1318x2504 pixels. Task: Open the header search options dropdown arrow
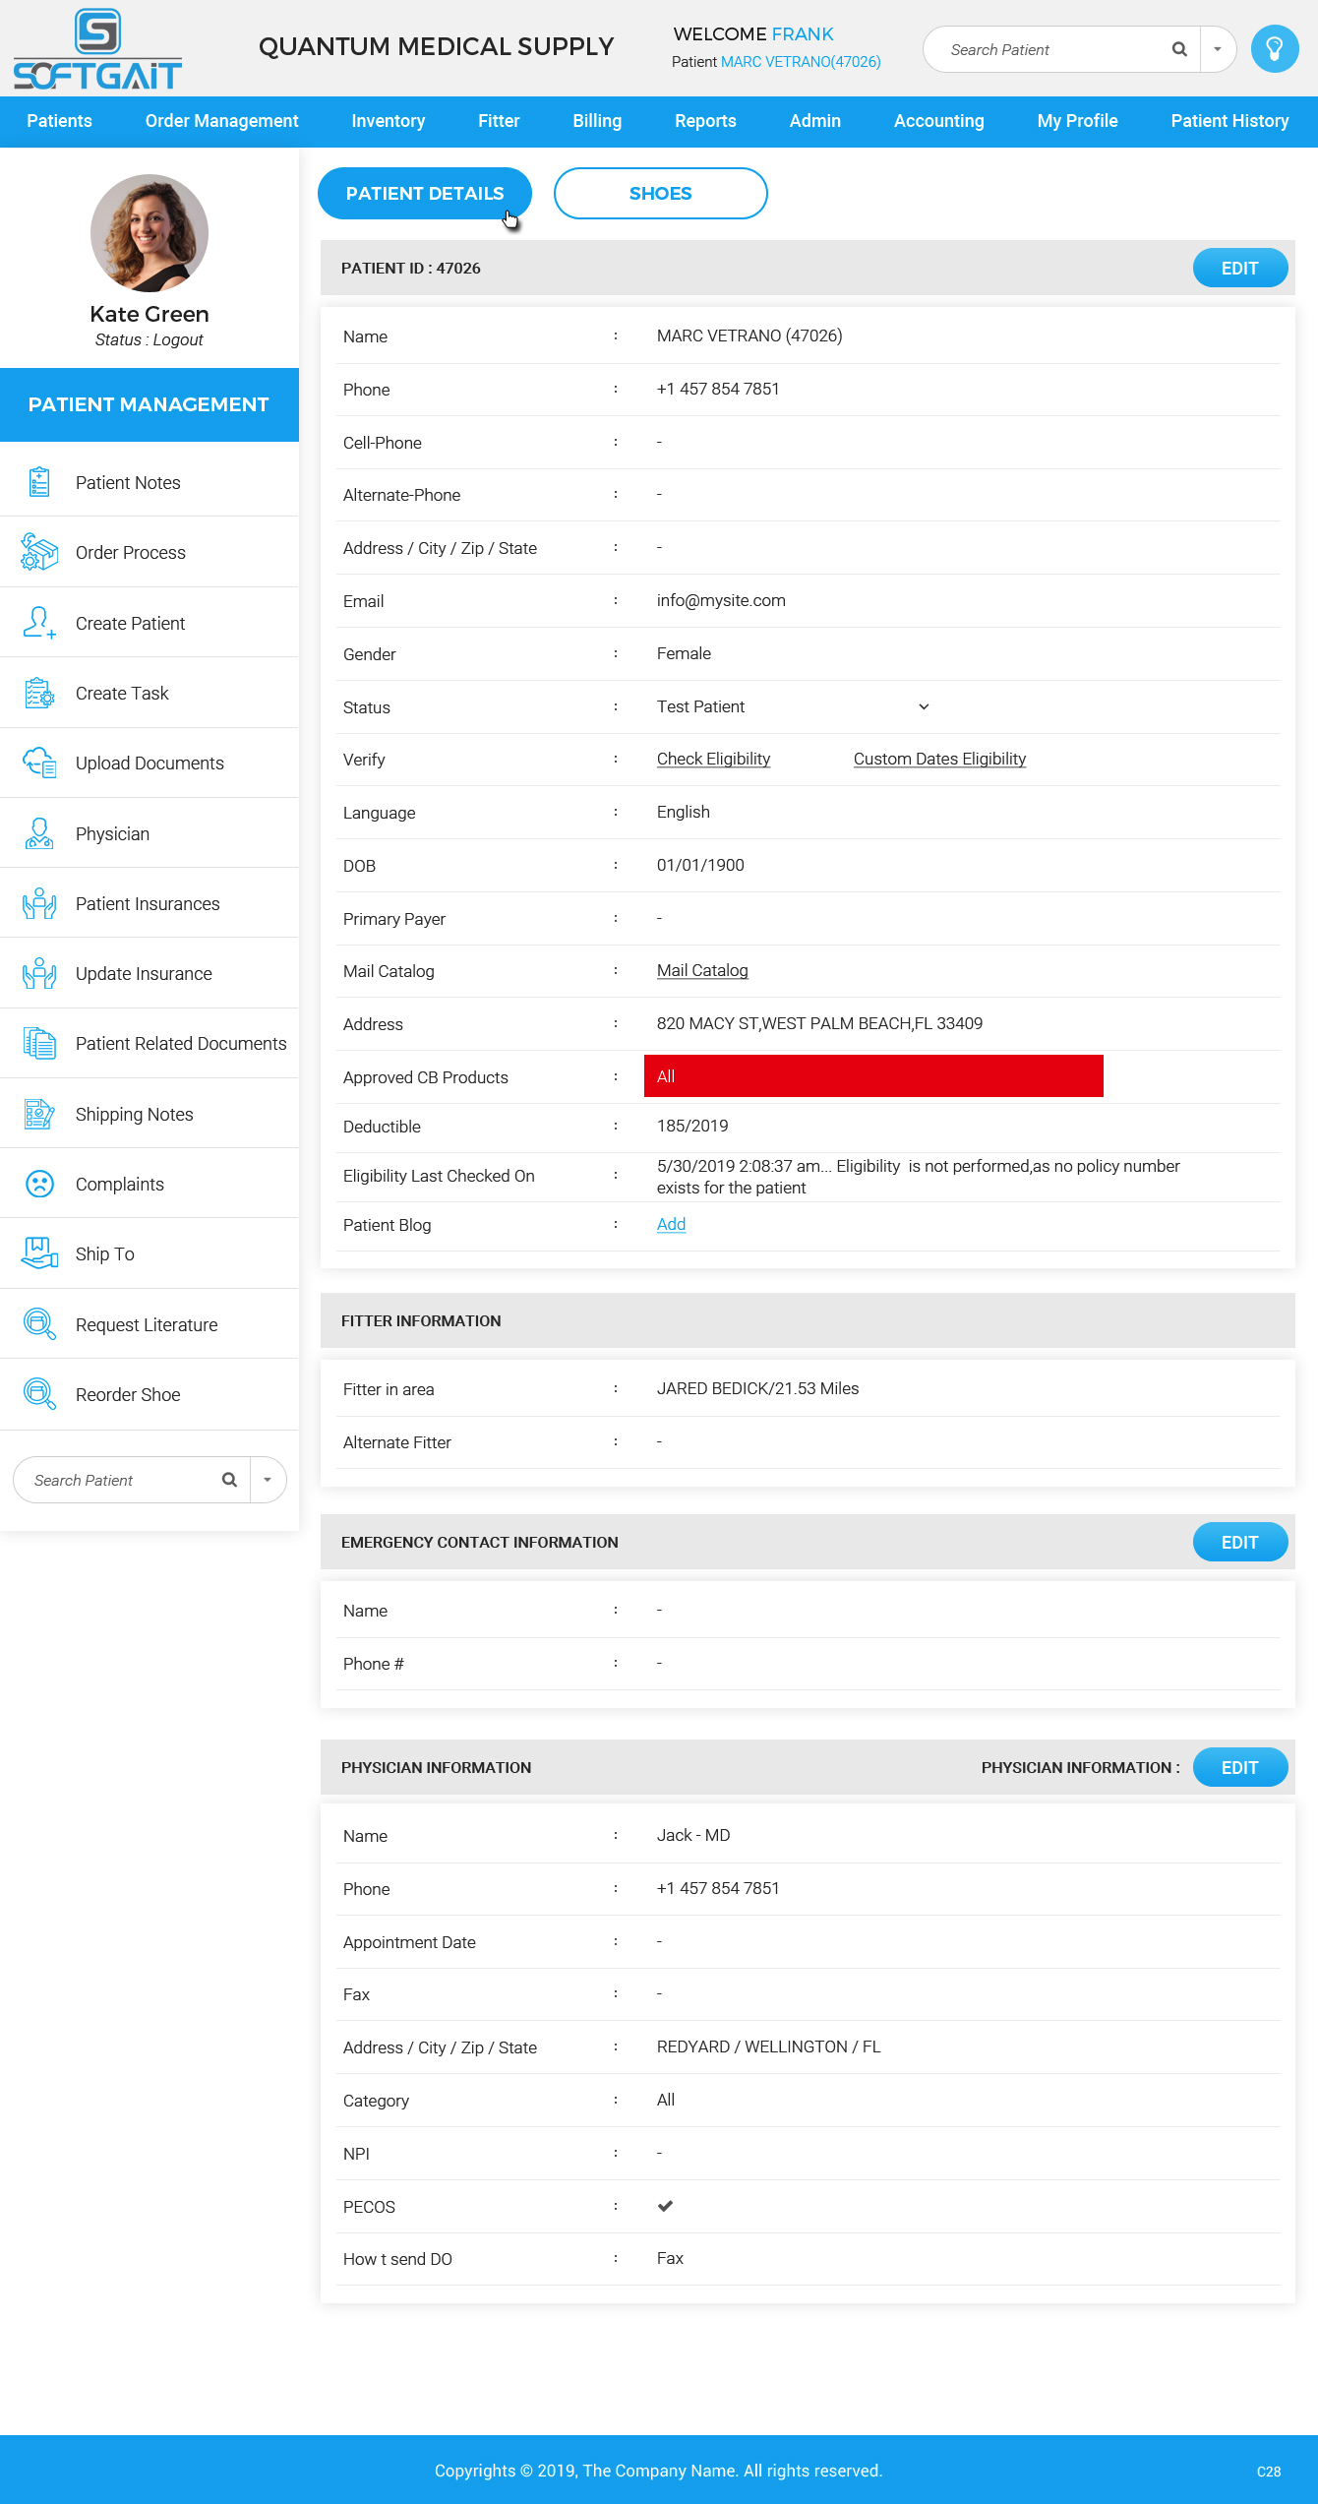tap(1218, 49)
